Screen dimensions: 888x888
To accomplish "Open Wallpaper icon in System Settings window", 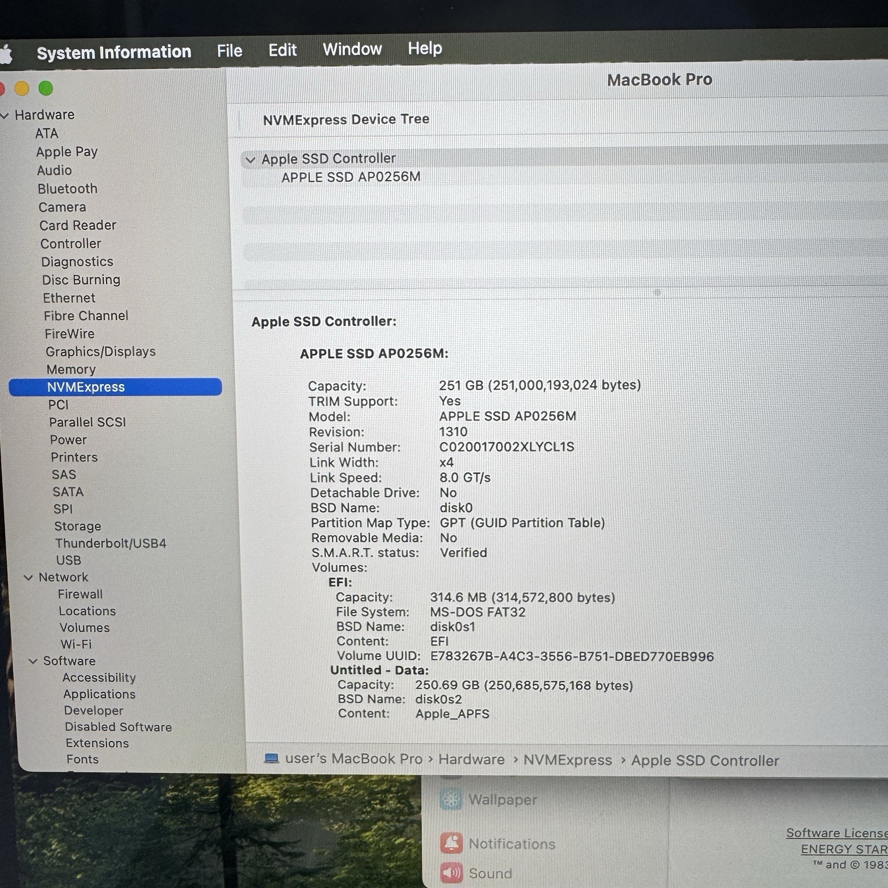I will 451,799.
